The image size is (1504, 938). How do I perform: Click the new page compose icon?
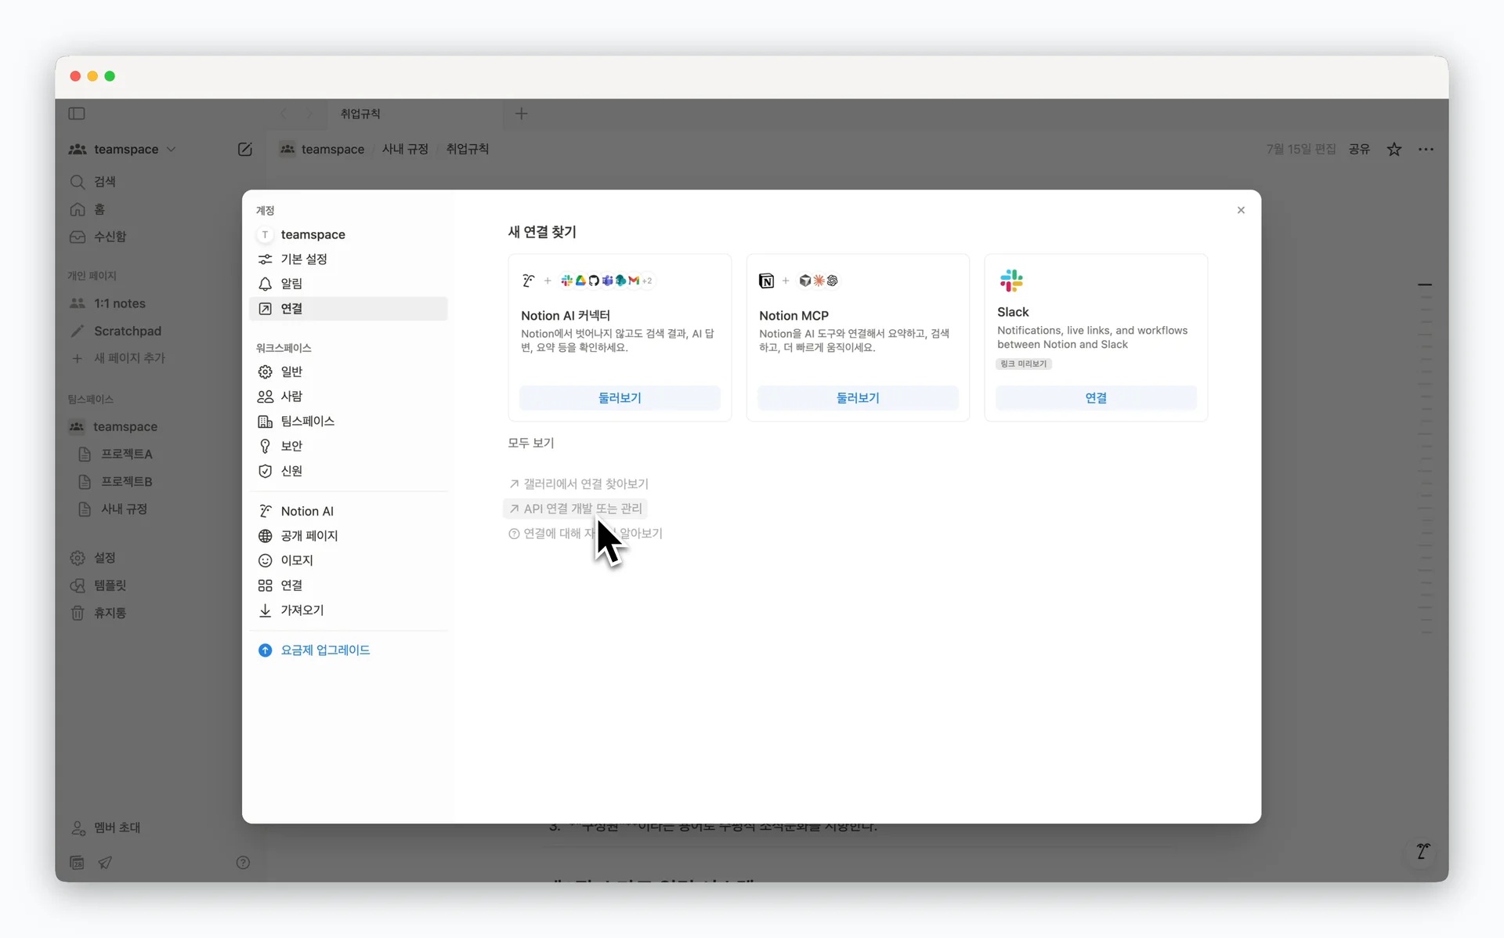point(244,149)
